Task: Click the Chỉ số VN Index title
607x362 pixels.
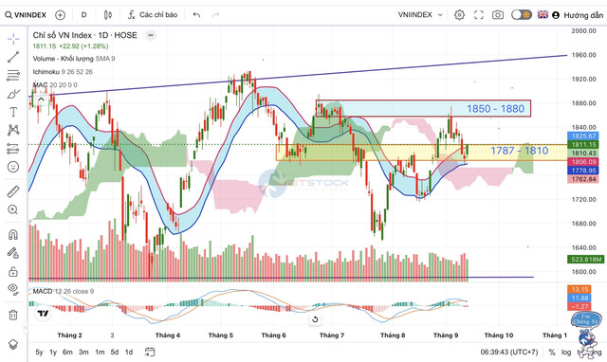Action: pyautogui.click(x=84, y=35)
